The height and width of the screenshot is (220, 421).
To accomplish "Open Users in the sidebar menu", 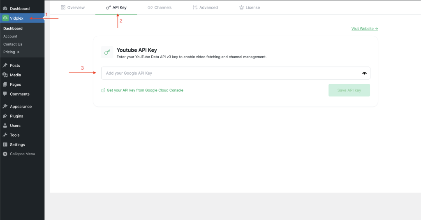I will (15, 126).
